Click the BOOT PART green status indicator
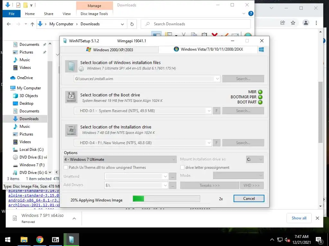329x246 pixels. tap(260, 102)
